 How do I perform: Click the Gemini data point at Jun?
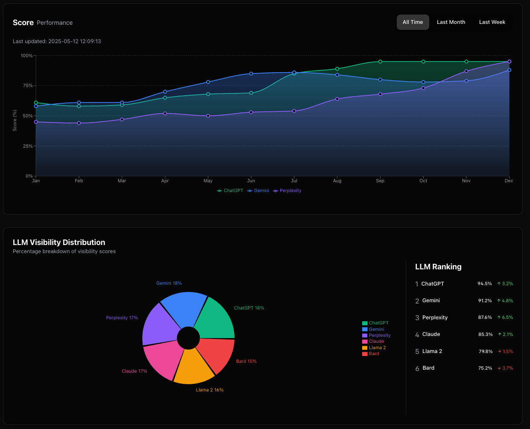[x=251, y=73]
